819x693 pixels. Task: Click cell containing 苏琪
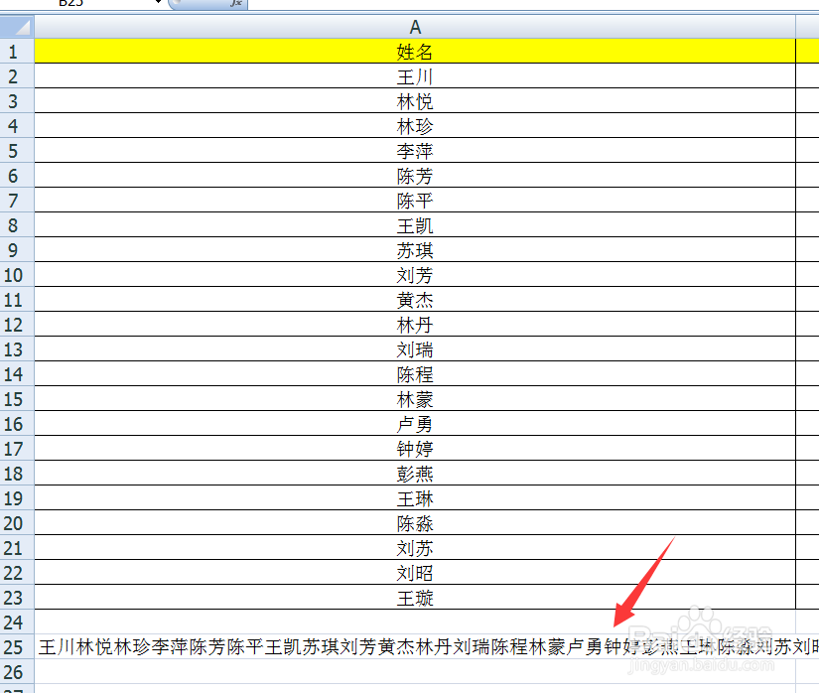[415, 249]
